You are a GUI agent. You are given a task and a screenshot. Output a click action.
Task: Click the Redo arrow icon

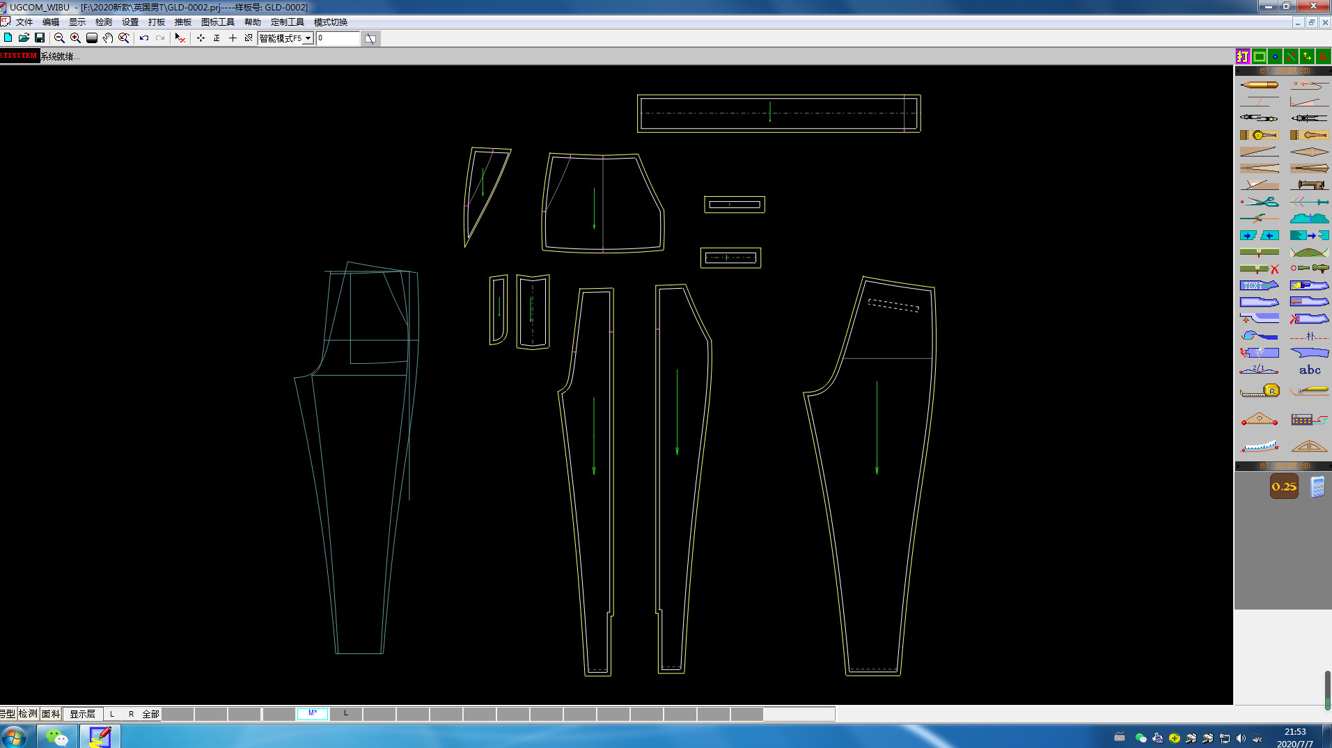click(x=160, y=38)
